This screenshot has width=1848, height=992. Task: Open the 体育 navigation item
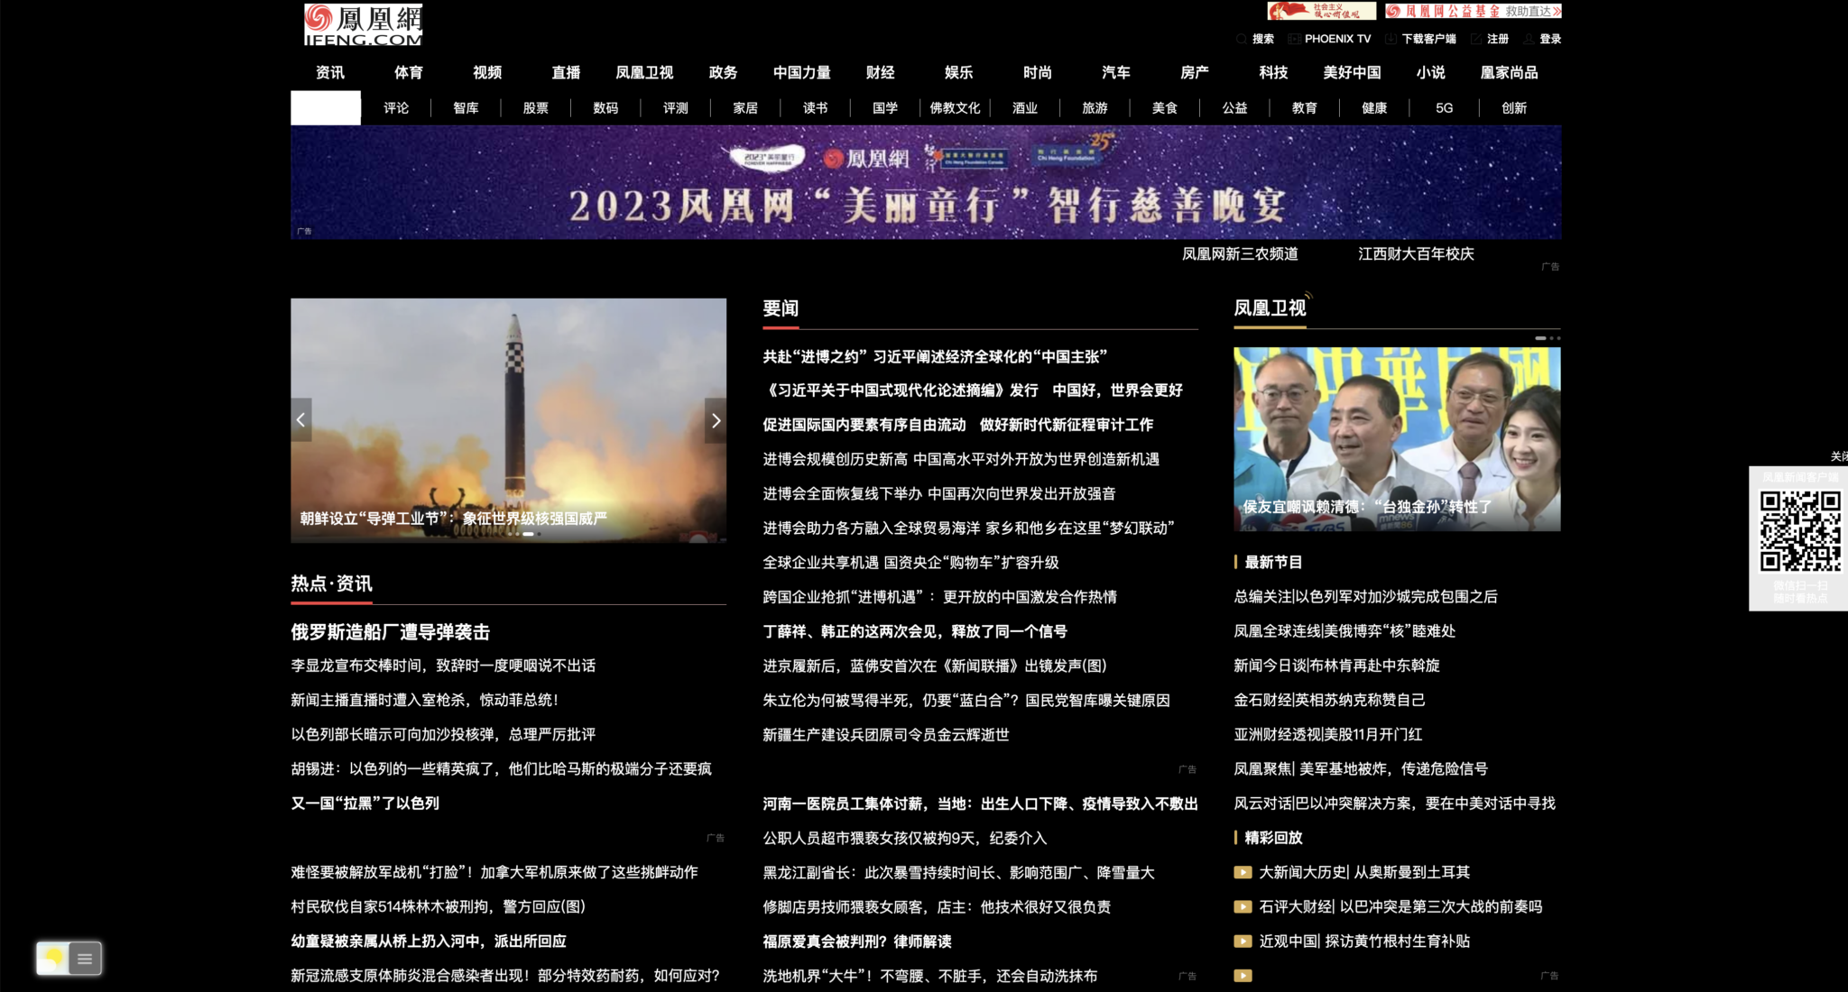[x=408, y=72]
